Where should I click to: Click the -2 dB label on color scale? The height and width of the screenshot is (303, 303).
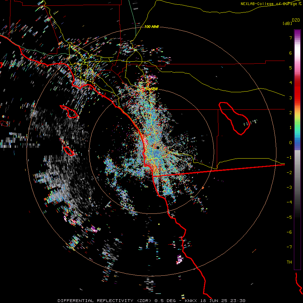[x=289, y=173]
